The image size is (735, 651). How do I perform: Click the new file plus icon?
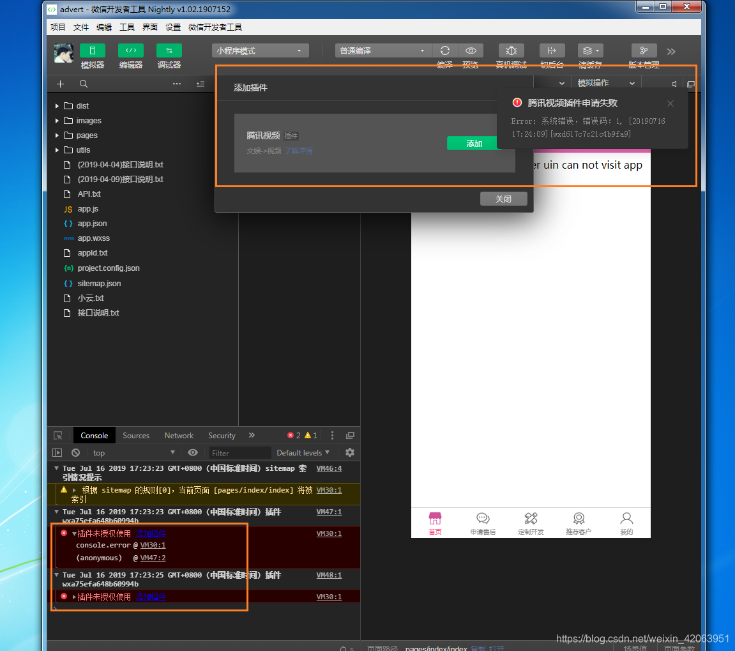61,84
